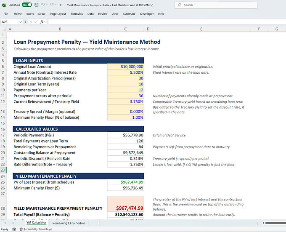Open Customize Quick Access Toolbar menu
This screenshot has width=286, height=232.
(x=61, y=5)
